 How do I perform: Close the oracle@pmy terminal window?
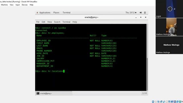tap(146, 17)
